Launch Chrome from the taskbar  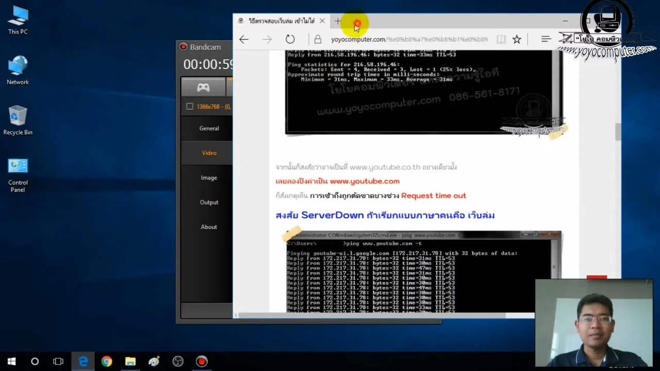pyautogui.click(x=107, y=361)
